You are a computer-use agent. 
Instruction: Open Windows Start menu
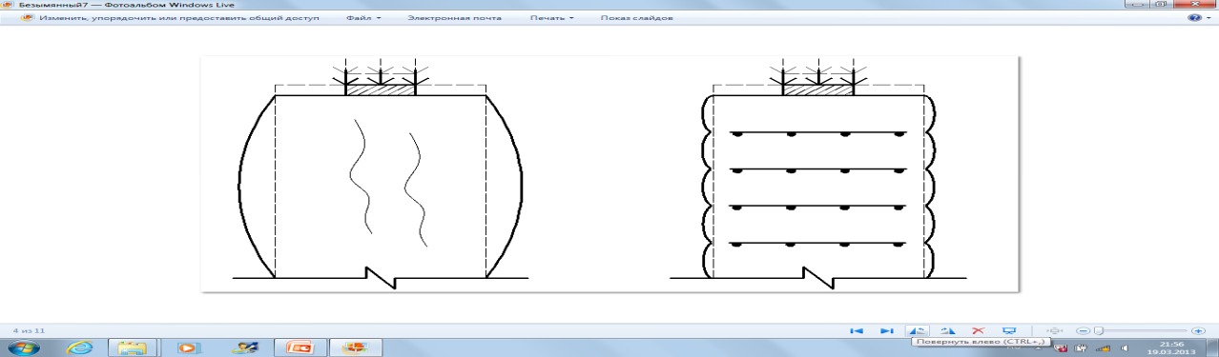click(x=25, y=347)
